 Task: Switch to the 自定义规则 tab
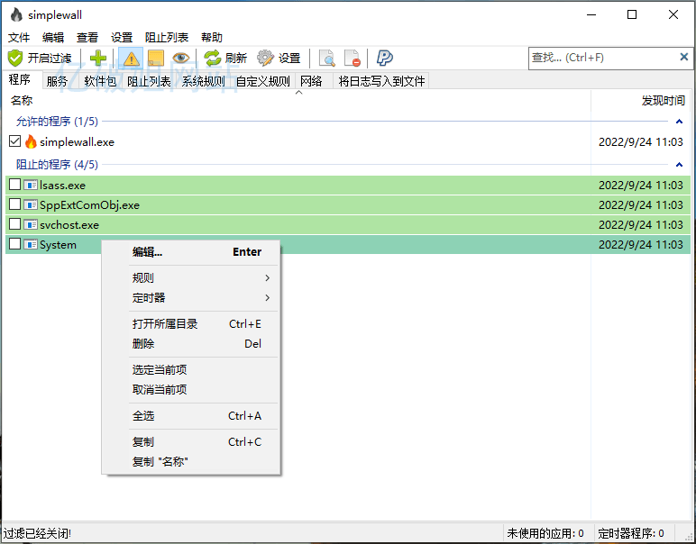[x=262, y=81]
